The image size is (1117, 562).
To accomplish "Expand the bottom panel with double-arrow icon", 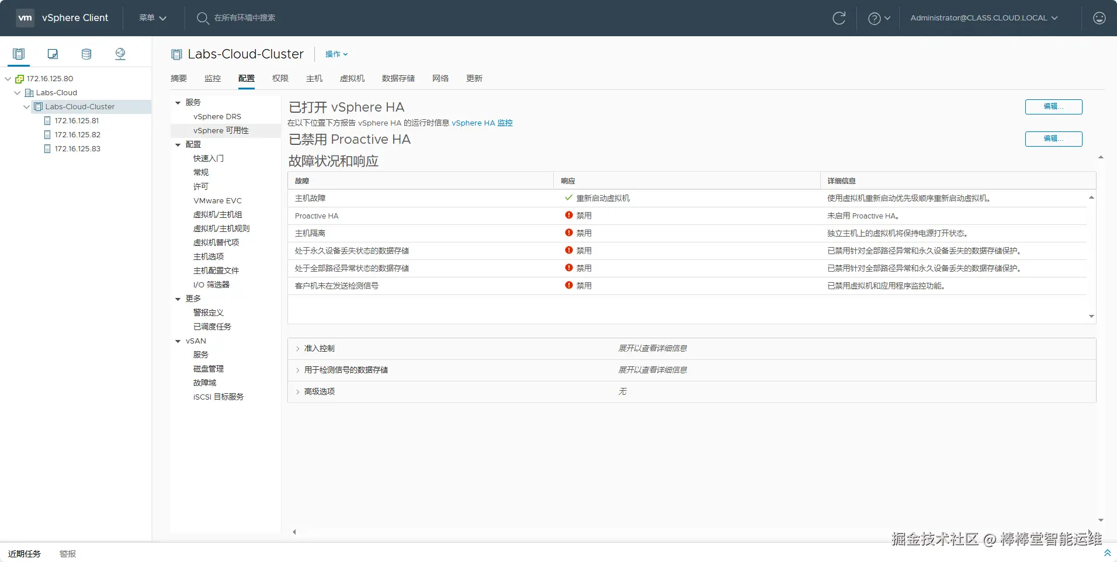I will (1107, 553).
